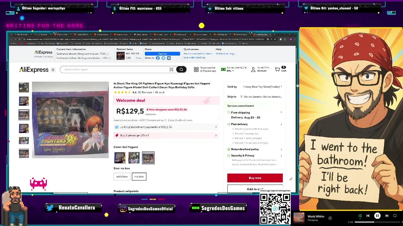
Task: Open the 20 Reviews link
Action: 145,92
